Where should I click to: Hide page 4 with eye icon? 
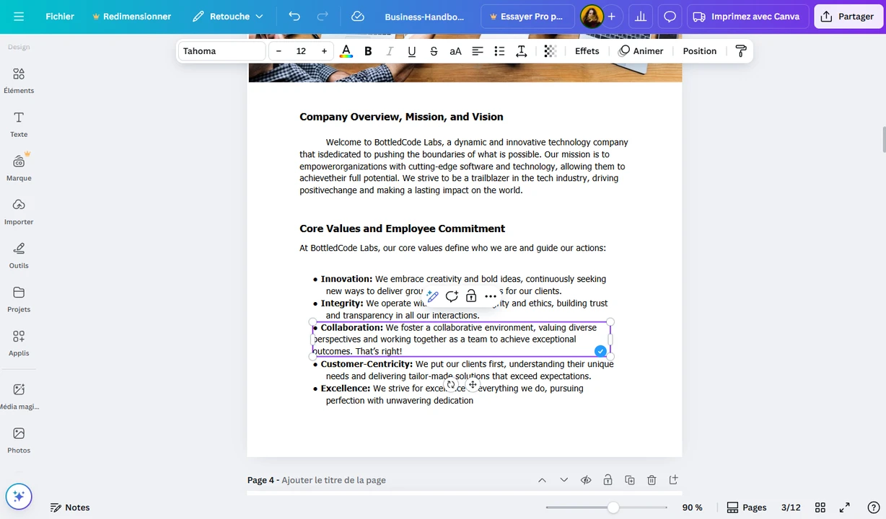[586, 480]
